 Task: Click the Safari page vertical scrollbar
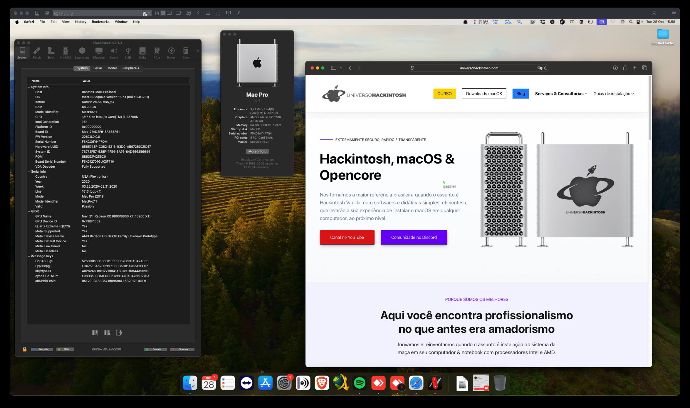(x=650, y=108)
